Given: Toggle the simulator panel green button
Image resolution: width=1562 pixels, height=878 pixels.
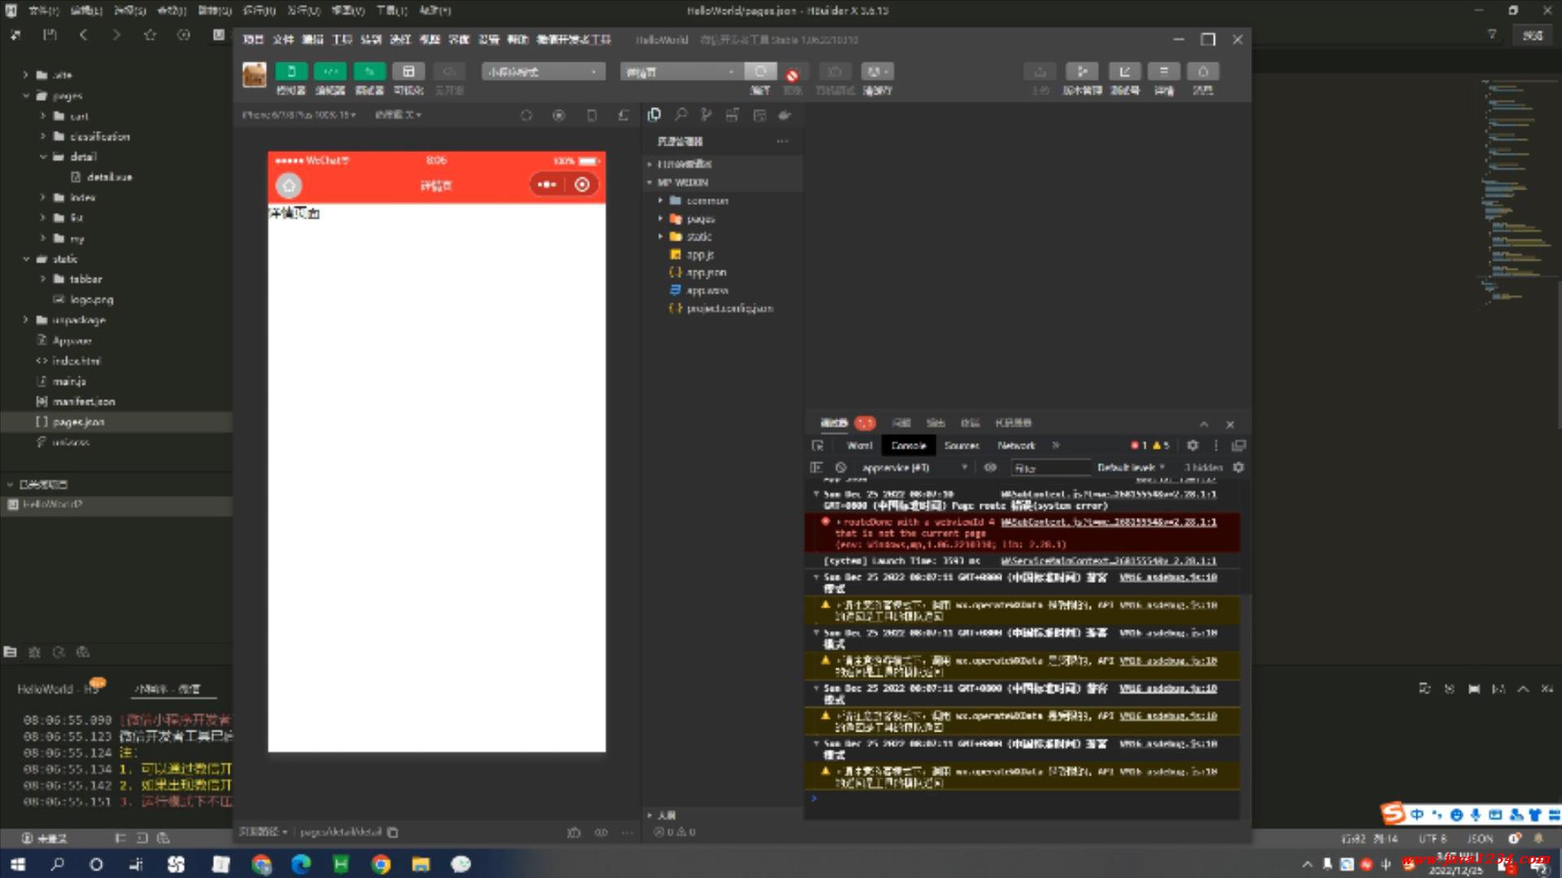Looking at the screenshot, I should [290, 72].
